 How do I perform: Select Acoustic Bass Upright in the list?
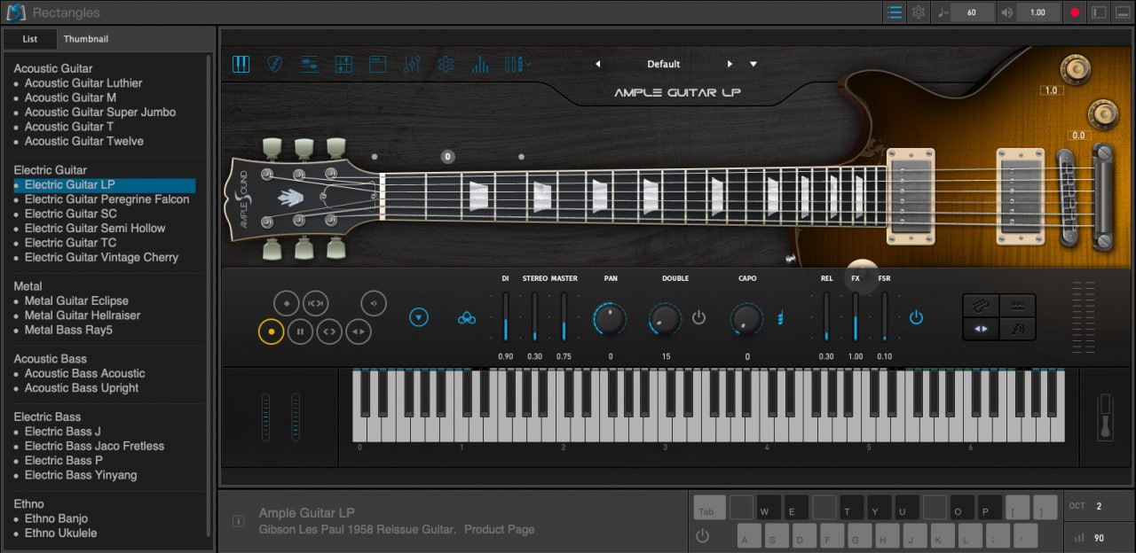coord(82,388)
